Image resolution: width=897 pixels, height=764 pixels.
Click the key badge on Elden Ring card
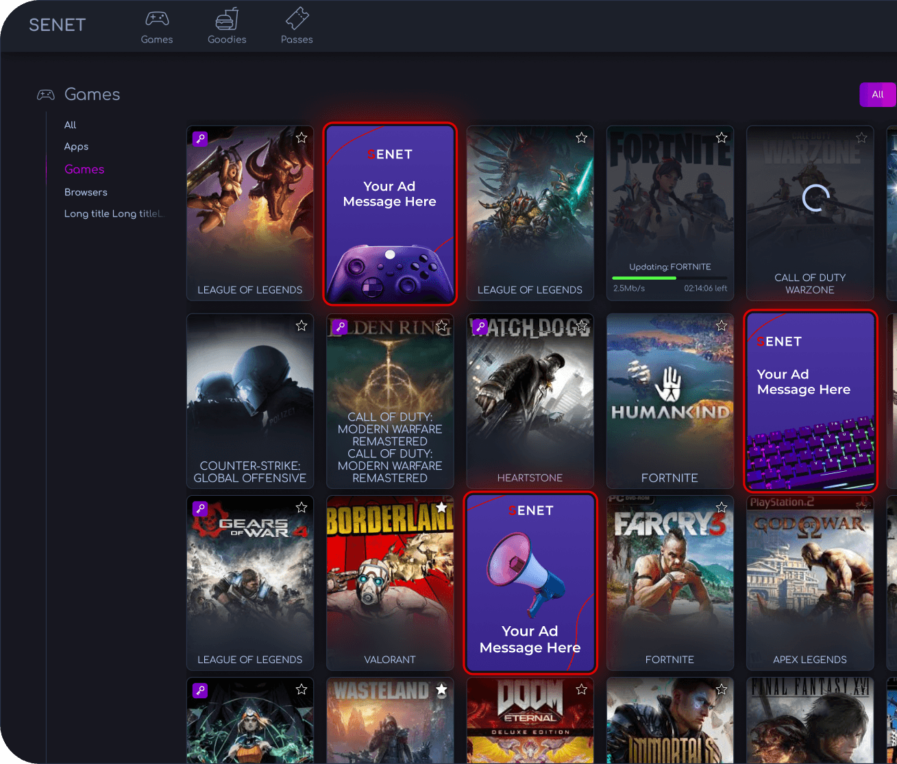(340, 327)
